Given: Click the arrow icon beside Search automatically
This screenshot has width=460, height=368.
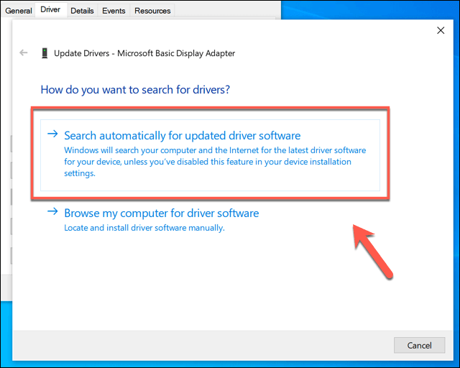Looking at the screenshot, I should [52, 134].
